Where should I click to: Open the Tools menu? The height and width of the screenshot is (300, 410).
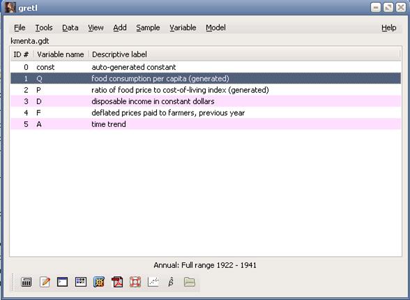[44, 27]
